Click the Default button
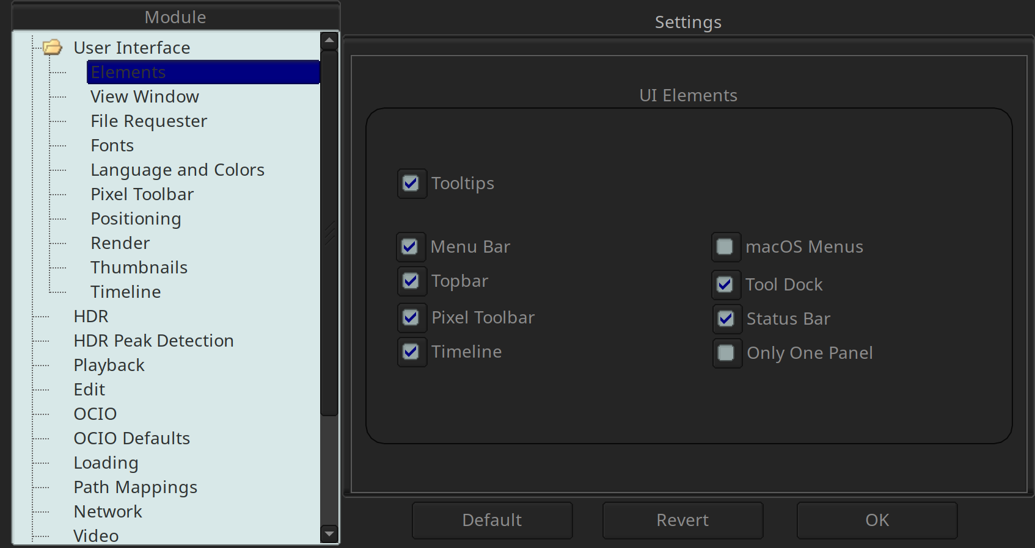The image size is (1035, 548). click(x=492, y=520)
